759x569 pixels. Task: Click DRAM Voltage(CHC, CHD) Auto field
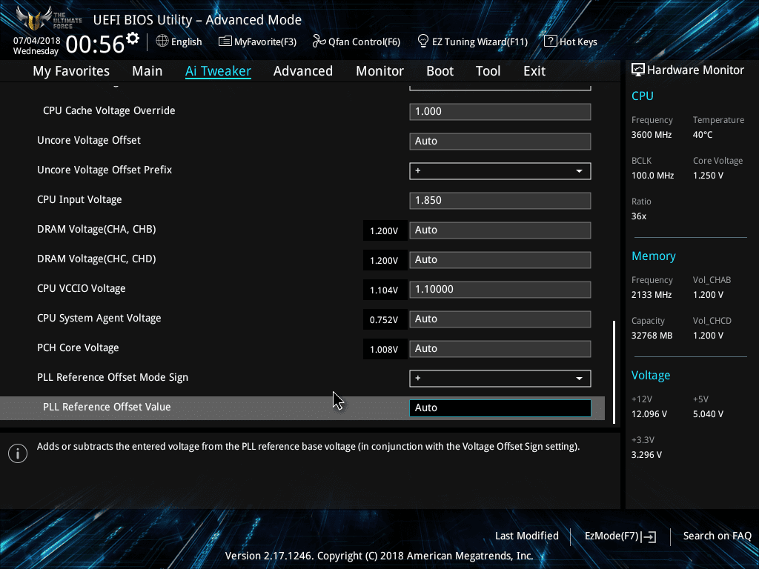coord(500,260)
